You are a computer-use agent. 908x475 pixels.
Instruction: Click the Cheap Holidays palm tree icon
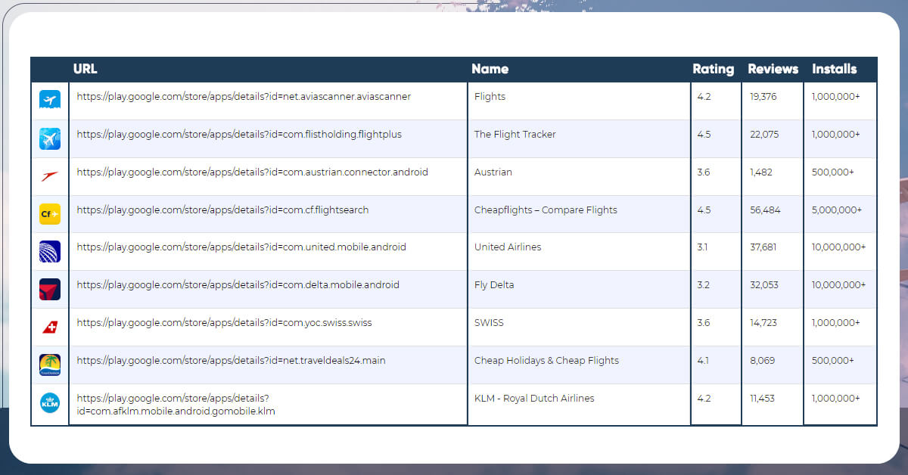pos(50,365)
